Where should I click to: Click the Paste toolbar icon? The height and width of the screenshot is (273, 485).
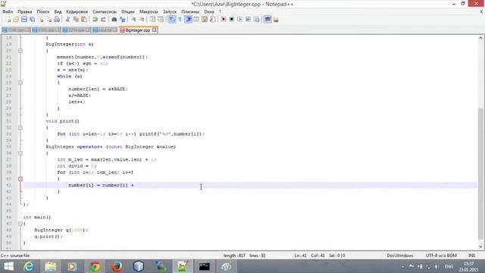pos(84,20)
